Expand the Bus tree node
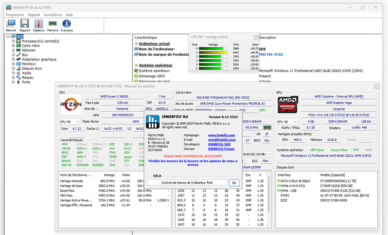Screen dimensions: 388x235 click(13, 55)
